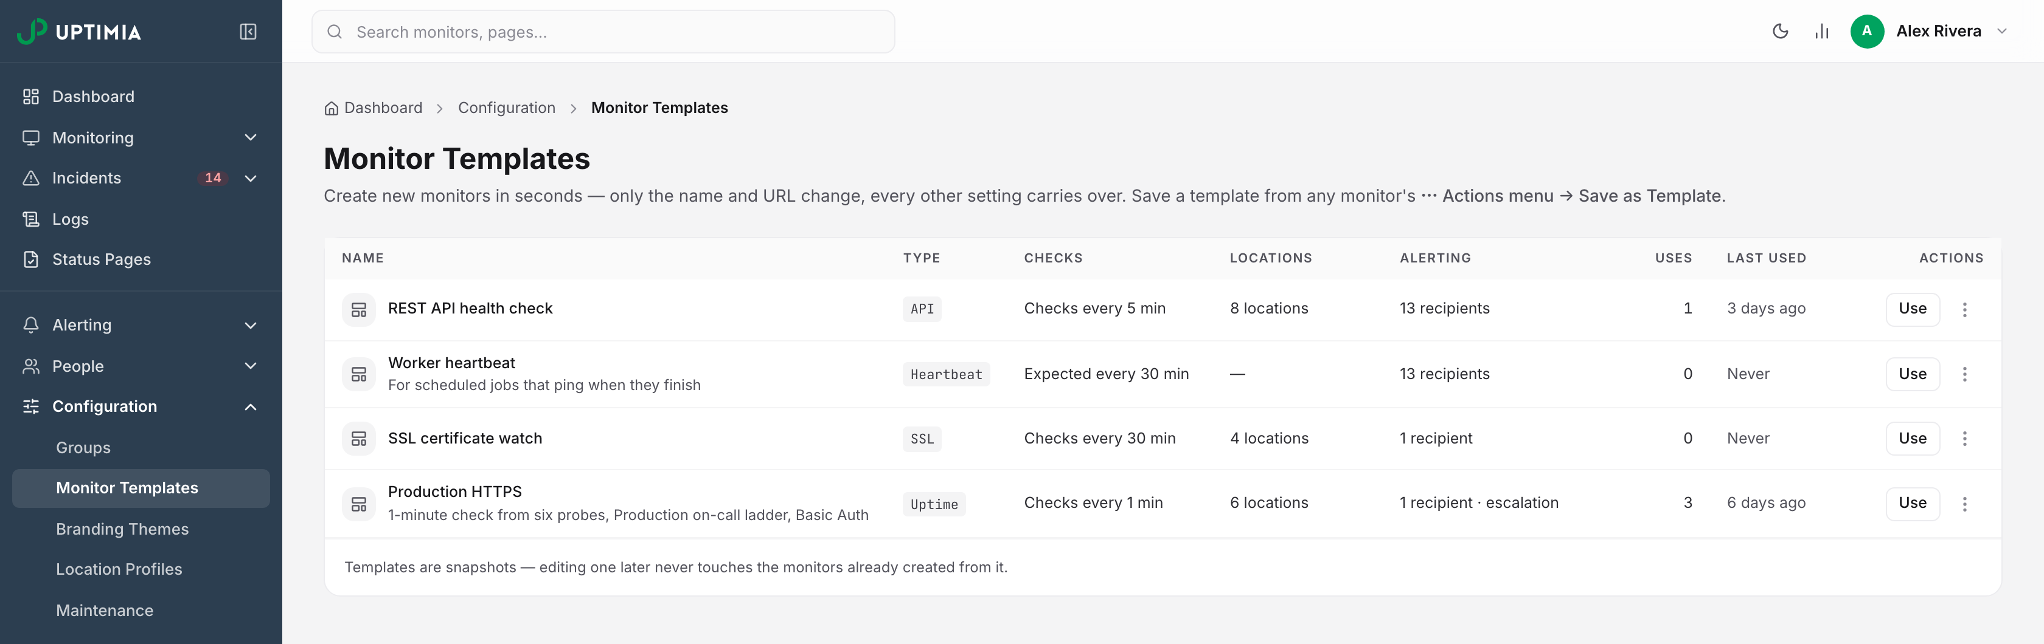Click the Worker heartbeat template icon
Screen dimensions: 2044x644
[x=359, y=375]
